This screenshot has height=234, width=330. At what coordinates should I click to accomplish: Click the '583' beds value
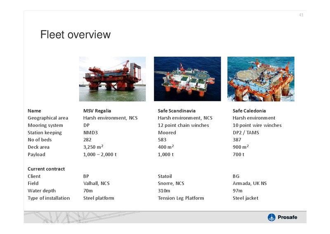(162, 140)
